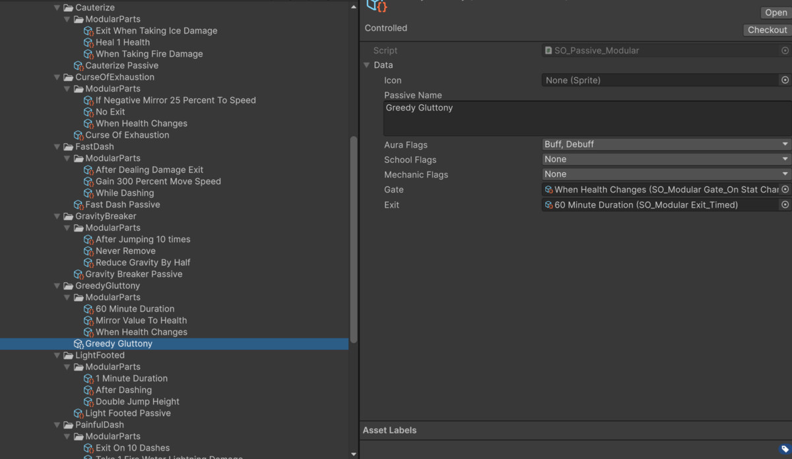The width and height of the screenshot is (792, 459).
Task: Click the Asset Labels header
Action: tap(389, 430)
